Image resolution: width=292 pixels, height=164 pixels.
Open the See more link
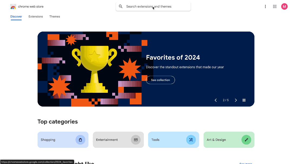[x=246, y=163]
